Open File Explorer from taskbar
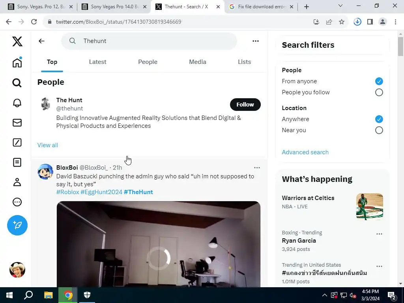The height and width of the screenshot is (303, 404). click(48, 295)
